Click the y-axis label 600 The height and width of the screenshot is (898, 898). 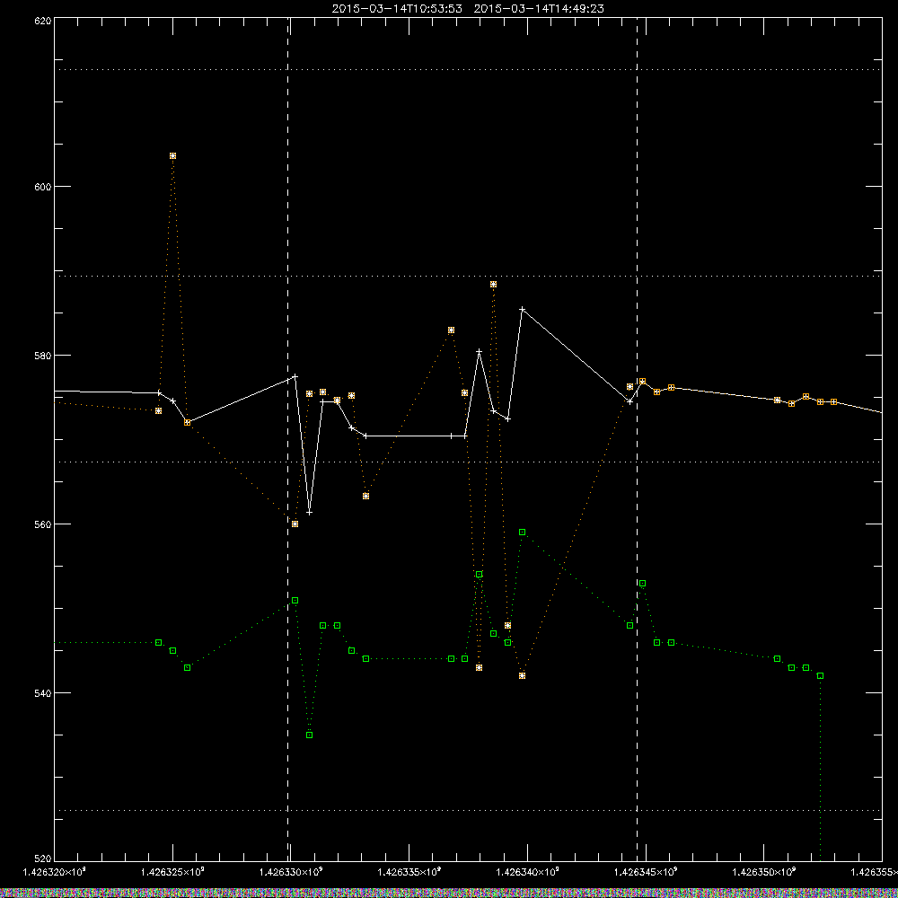43,187
